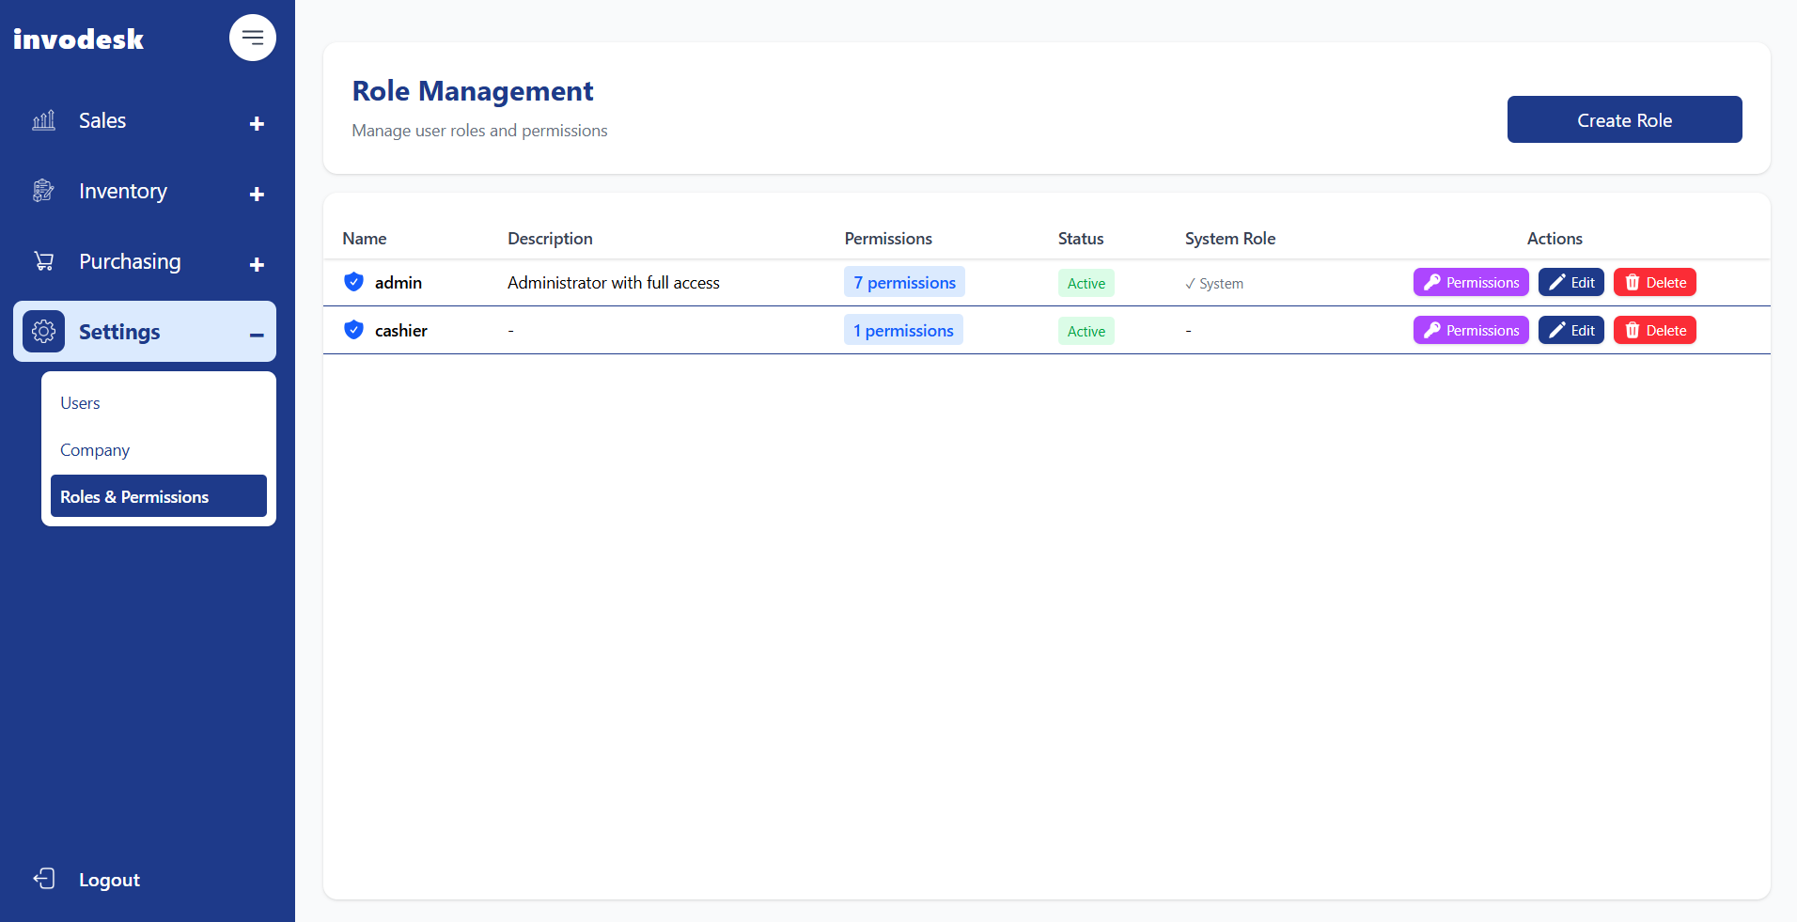Click the blue shield icon beside admin role
This screenshot has width=1797, height=922.
(x=352, y=281)
